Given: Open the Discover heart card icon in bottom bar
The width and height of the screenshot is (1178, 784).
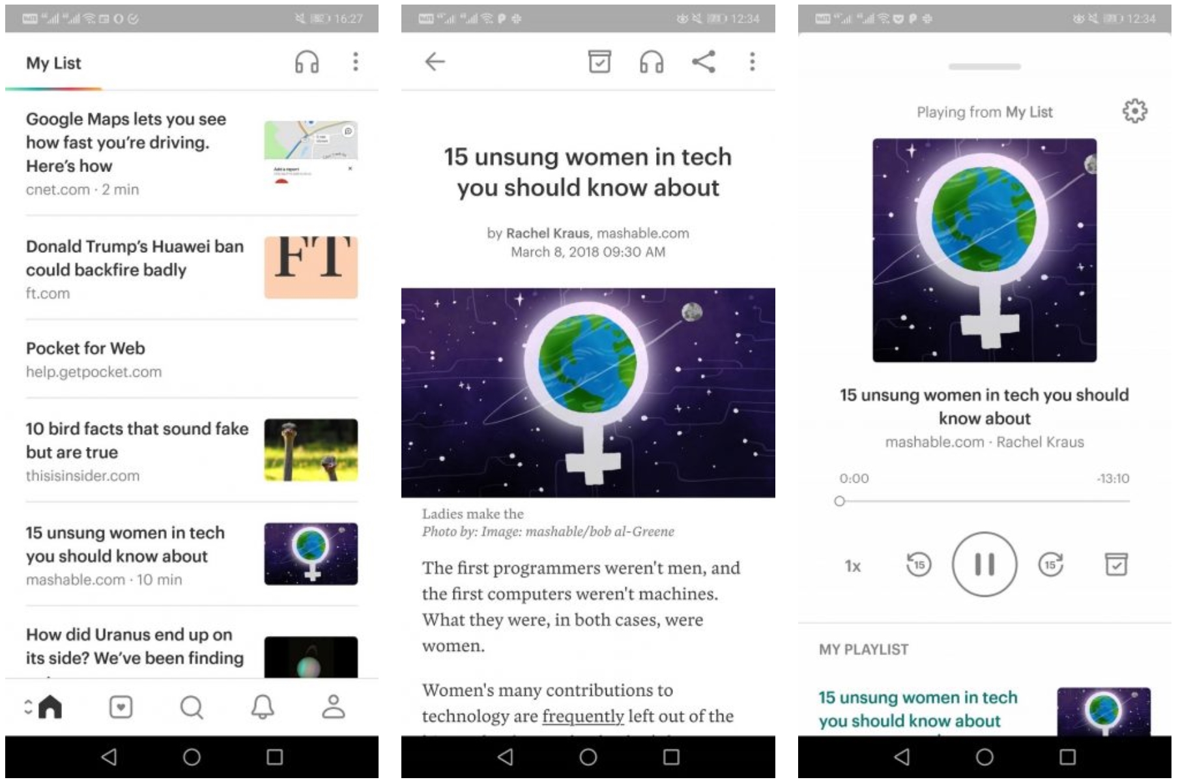Looking at the screenshot, I should [121, 707].
